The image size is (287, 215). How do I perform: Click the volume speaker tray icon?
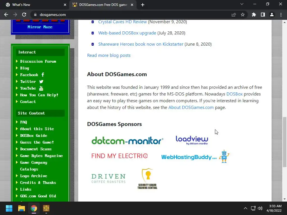click(x=260, y=208)
